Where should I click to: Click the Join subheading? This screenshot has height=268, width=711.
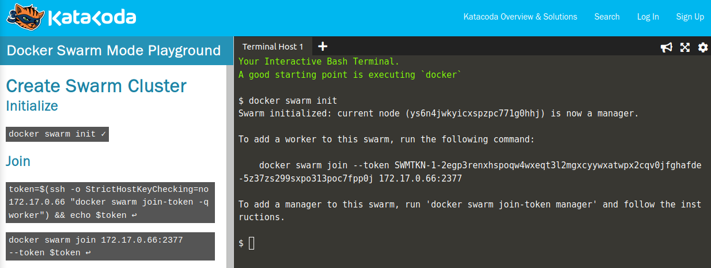click(18, 161)
